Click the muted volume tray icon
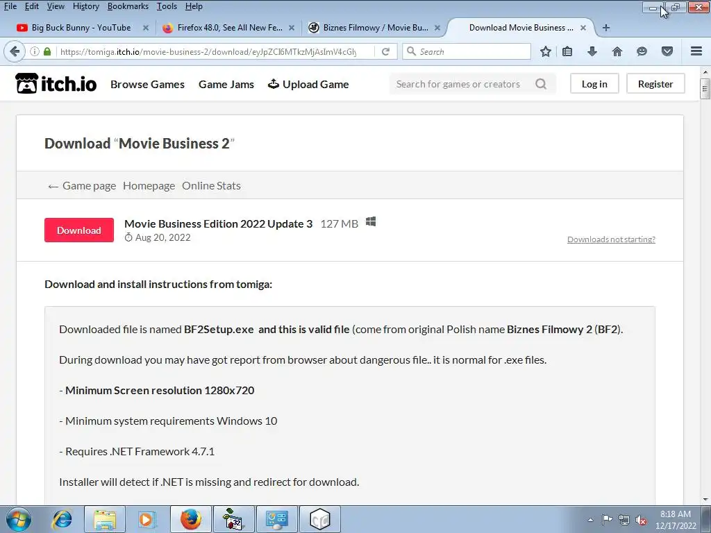This screenshot has width=711, height=533. pos(641,520)
